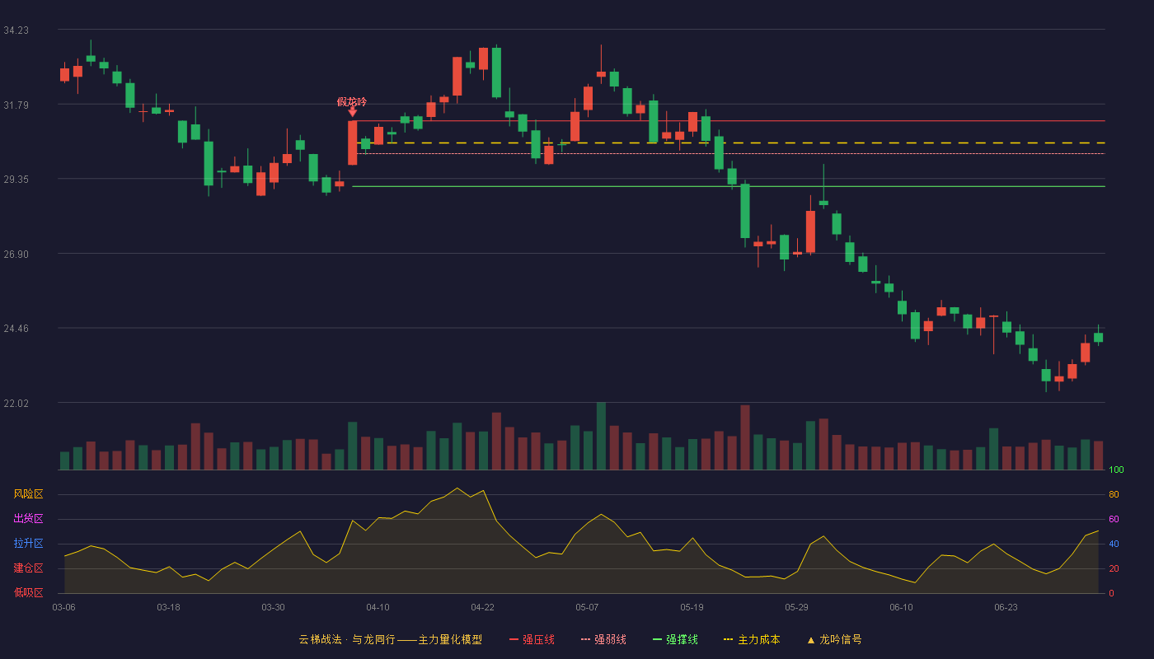The width and height of the screenshot is (1154, 659).
Task: Select the 建仓区 zone label
Action: 28,568
